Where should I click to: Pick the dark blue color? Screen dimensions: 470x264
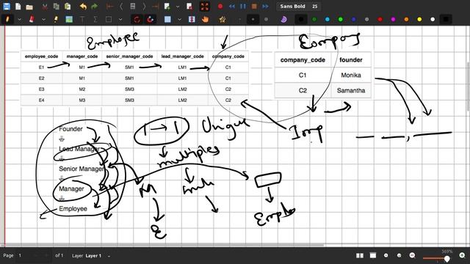[x=354, y=20]
